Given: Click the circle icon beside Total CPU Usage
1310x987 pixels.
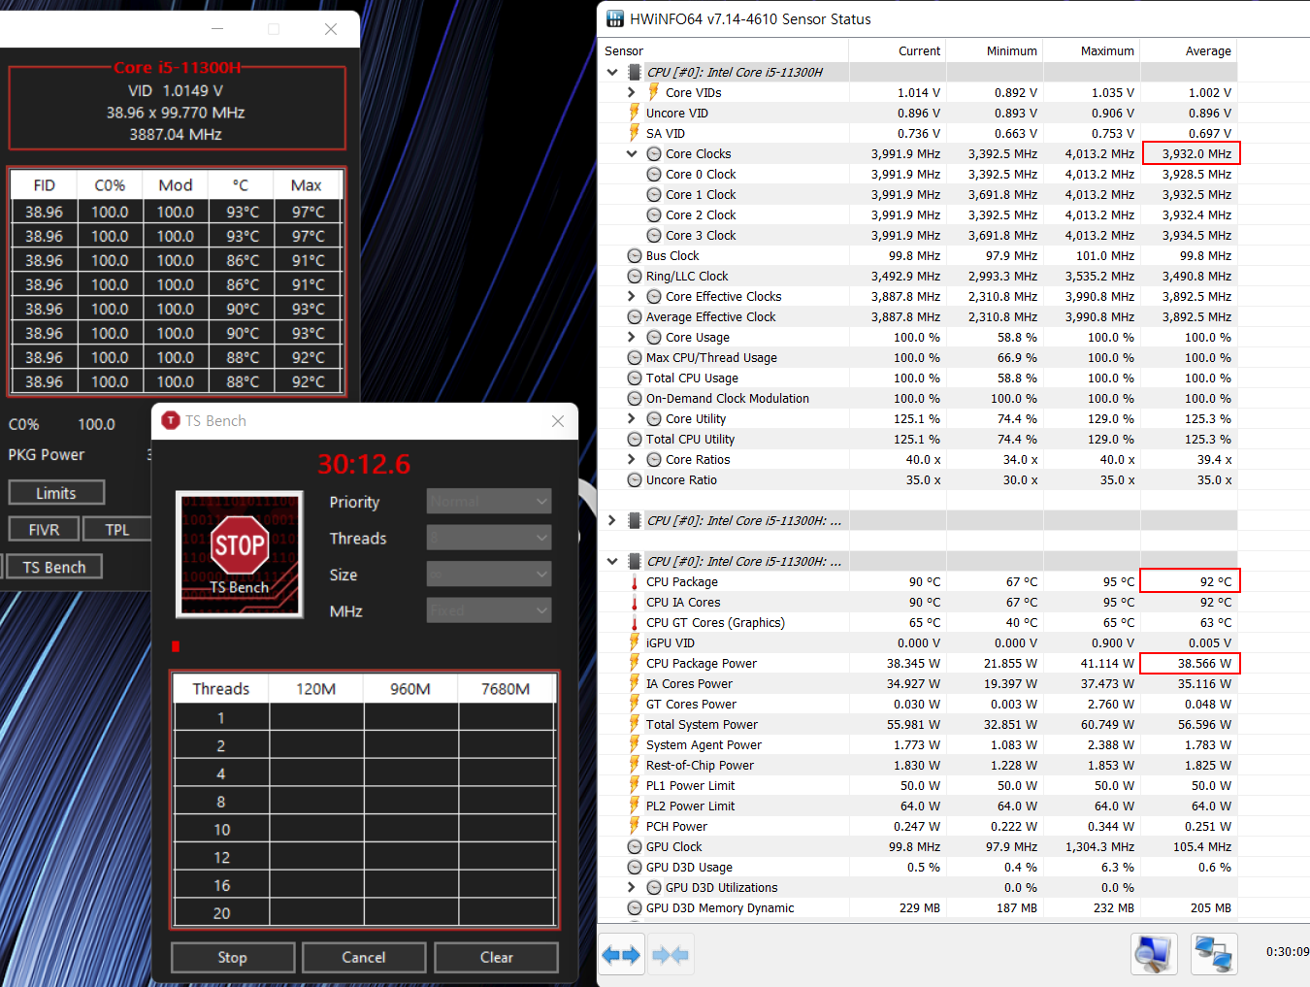Looking at the screenshot, I should click(x=635, y=378).
